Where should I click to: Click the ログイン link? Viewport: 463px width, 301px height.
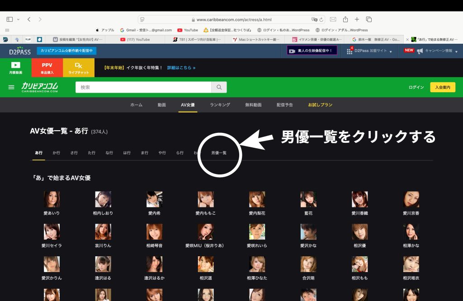(x=416, y=87)
